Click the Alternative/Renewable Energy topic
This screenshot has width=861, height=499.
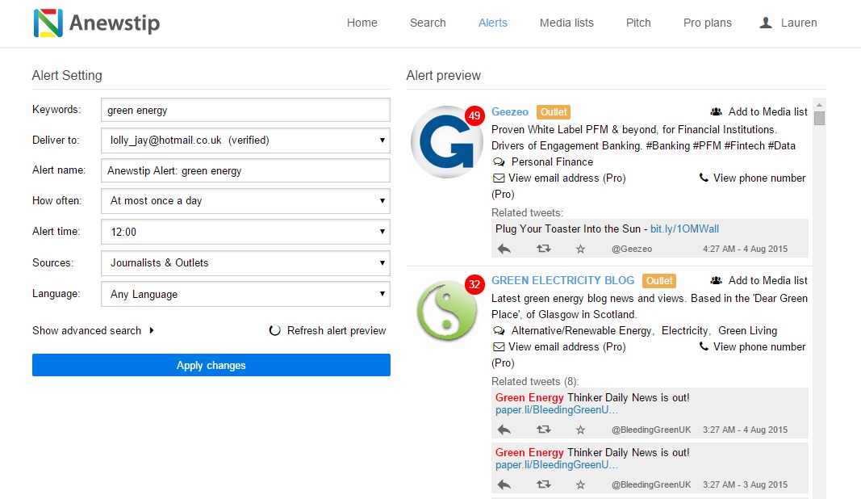(x=582, y=330)
